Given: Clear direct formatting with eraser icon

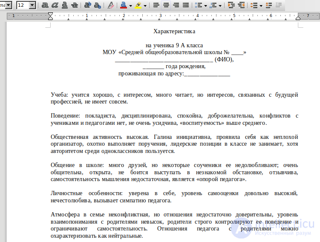Looking at the screenshot, I should (111, 5).
